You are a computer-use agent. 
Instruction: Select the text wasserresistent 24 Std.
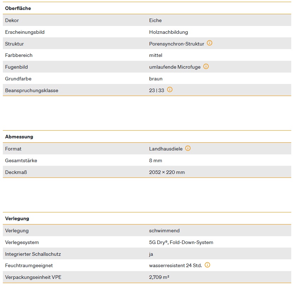pyautogui.click(x=175, y=266)
